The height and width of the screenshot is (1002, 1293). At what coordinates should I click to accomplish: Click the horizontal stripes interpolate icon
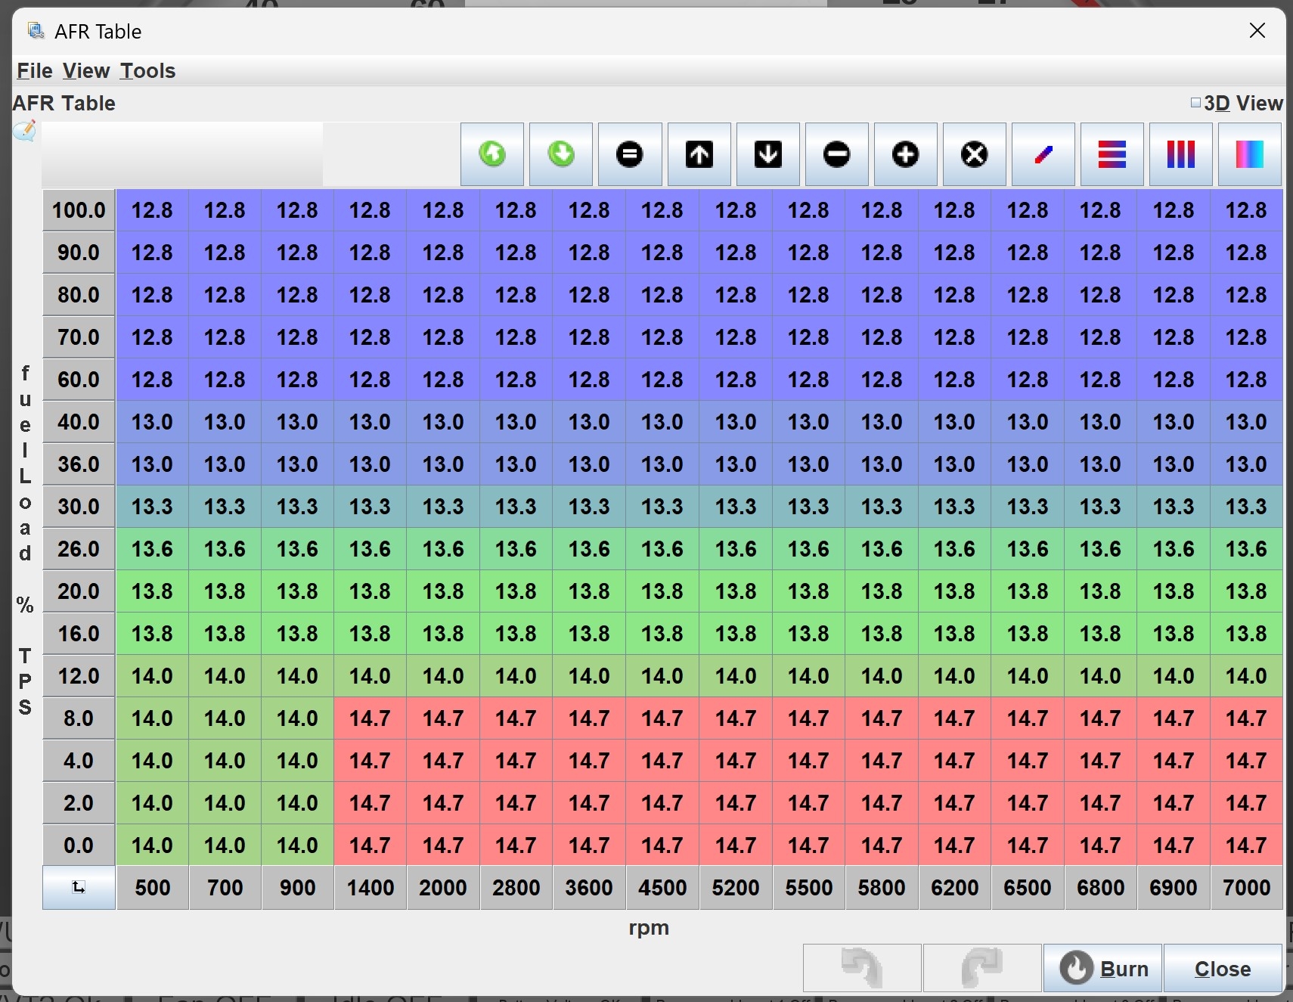click(1112, 154)
